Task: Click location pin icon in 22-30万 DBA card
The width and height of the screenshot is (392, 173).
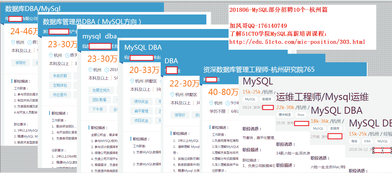Action: point(172,94)
